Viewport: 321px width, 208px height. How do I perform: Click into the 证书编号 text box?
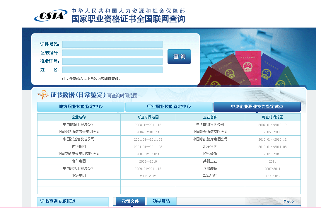tap(112, 53)
